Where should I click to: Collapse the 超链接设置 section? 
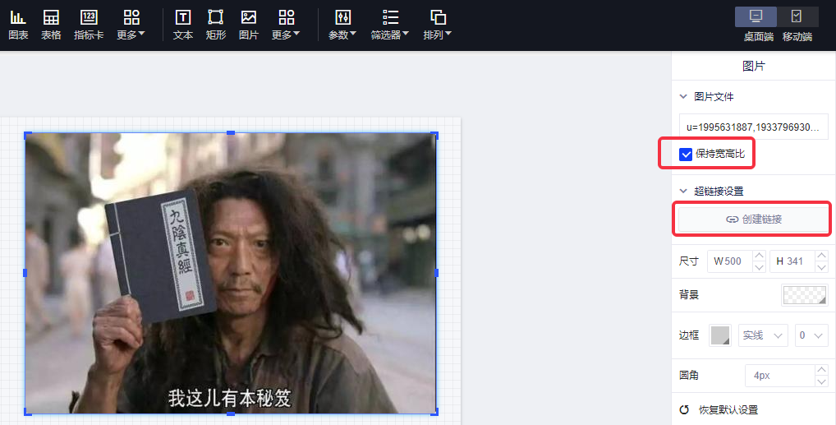(683, 191)
